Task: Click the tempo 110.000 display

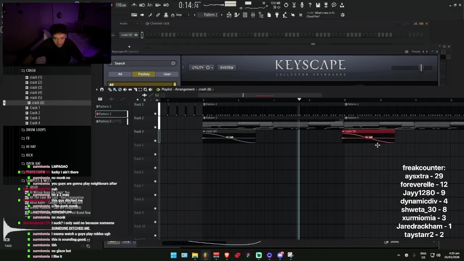Action: click(121, 5)
